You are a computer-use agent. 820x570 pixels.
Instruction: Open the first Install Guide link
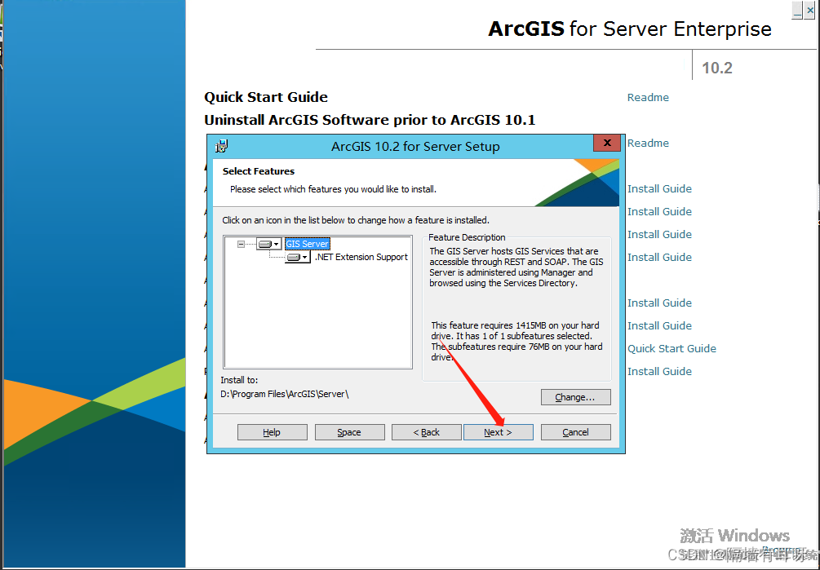coord(659,188)
